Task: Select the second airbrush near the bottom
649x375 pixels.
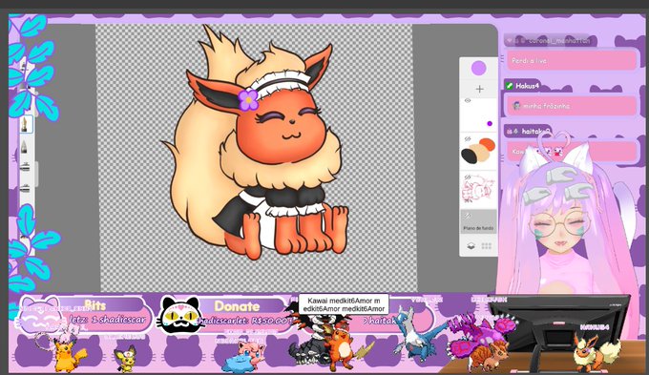Action: pyautogui.click(x=25, y=189)
